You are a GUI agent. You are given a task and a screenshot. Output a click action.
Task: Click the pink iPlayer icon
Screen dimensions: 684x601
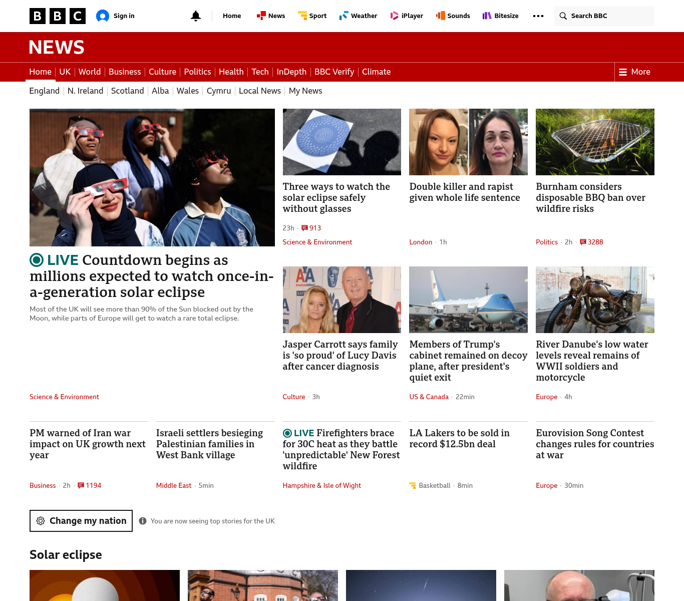click(x=395, y=16)
